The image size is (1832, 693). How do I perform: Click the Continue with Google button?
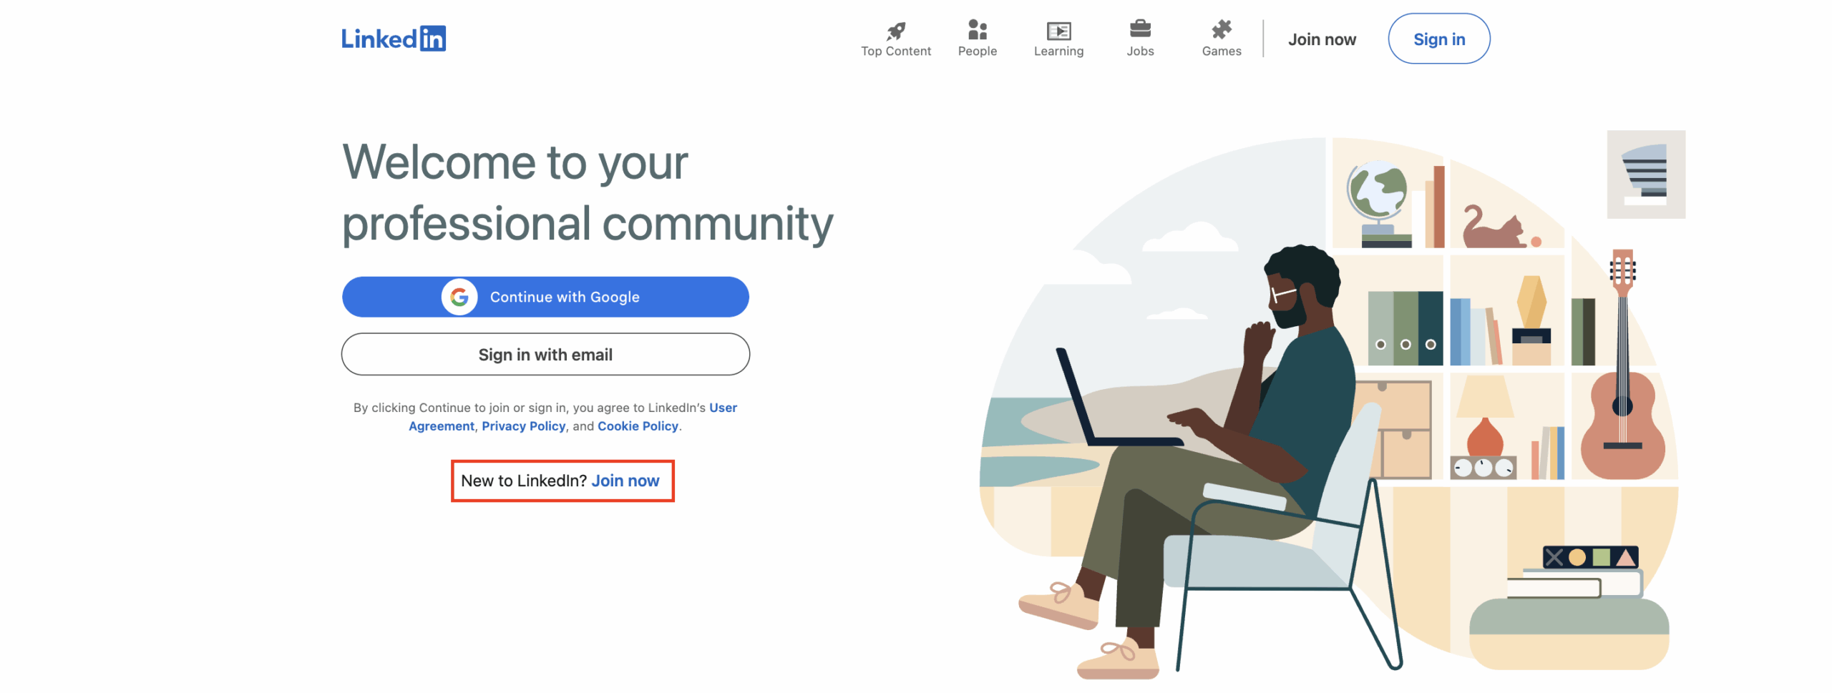pyautogui.click(x=545, y=297)
